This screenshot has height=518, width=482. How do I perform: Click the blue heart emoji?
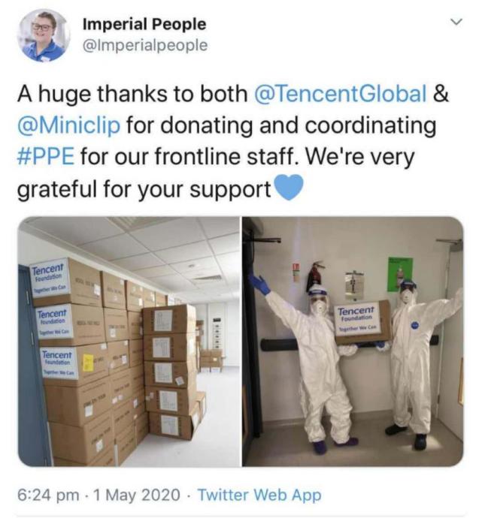pyautogui.click(x=289, y=188)
